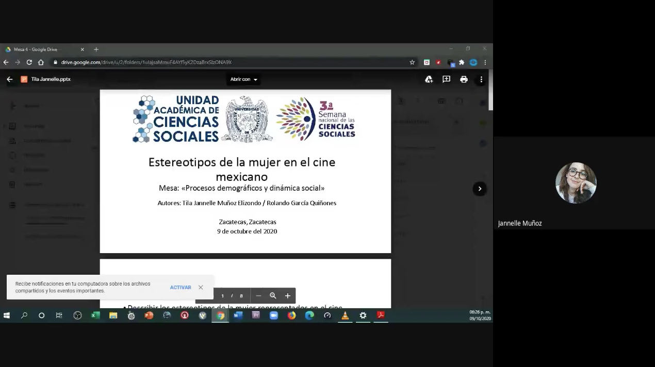Open Zoom from the taskbar

tap(274, 315)
